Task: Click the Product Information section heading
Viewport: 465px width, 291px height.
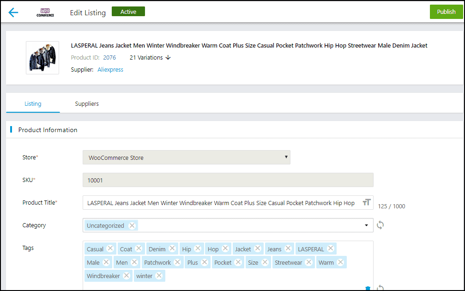Action: (x=48, y=130)
